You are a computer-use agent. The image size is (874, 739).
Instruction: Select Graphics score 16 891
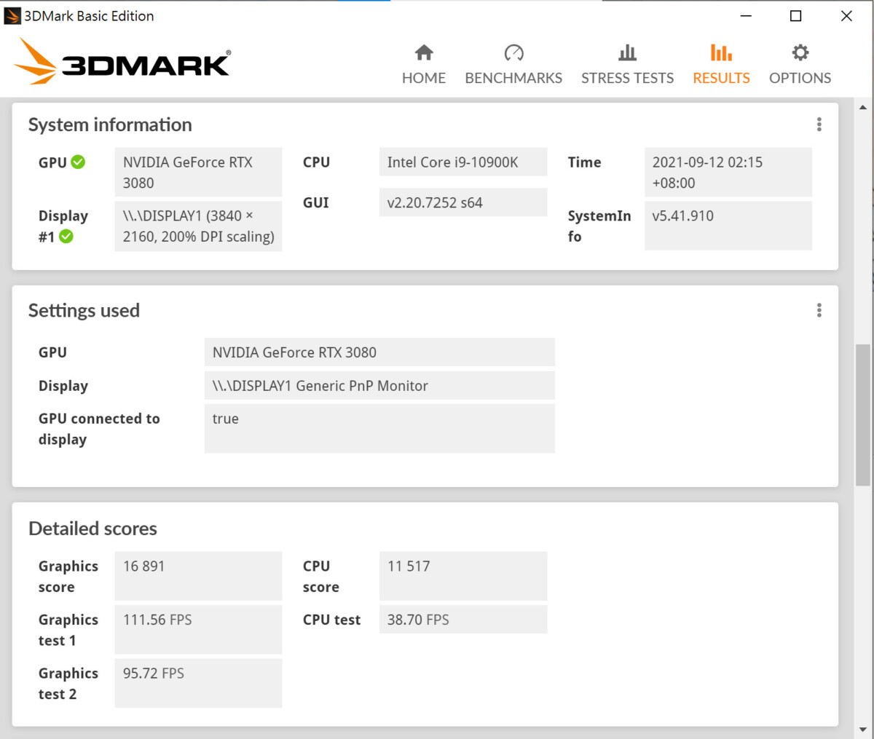point(198,576)
